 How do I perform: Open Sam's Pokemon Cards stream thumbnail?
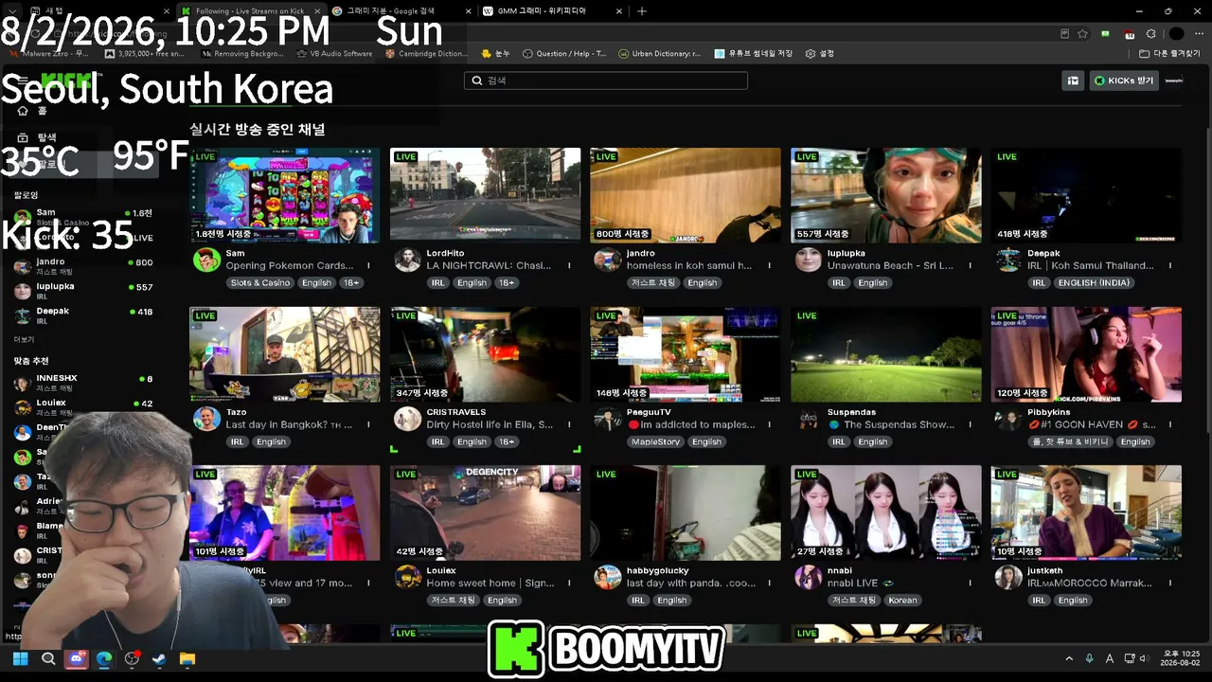[x=284, y=195]
